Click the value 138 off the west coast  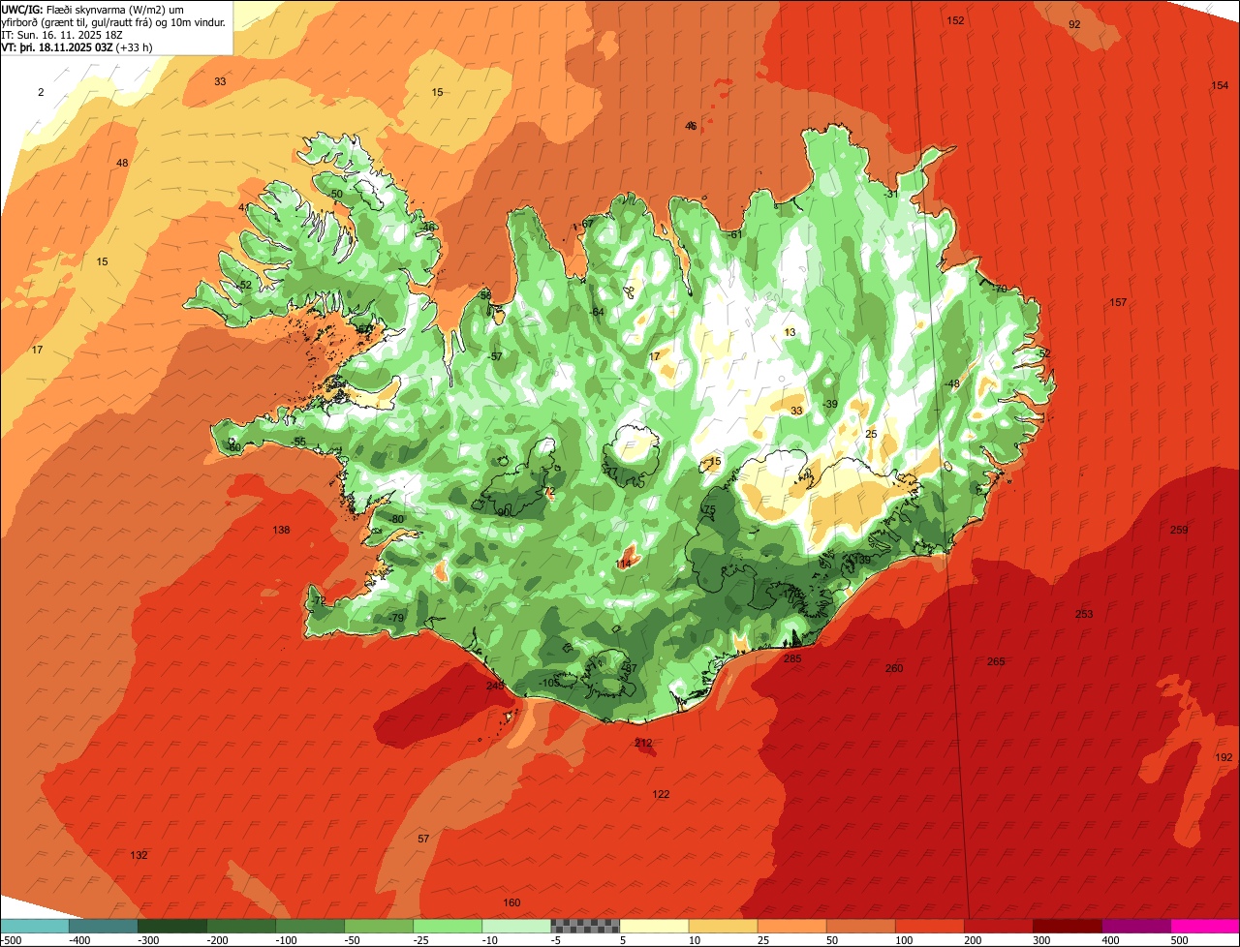(x=281, y=530)
